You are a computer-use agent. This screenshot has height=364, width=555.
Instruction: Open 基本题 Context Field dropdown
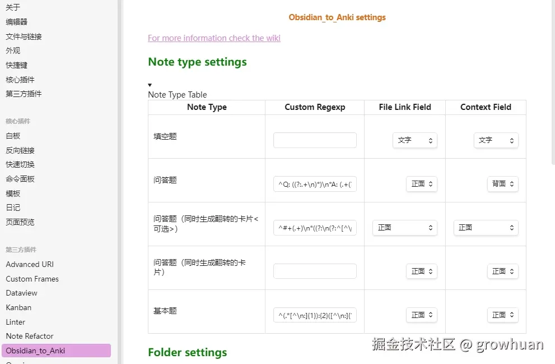click(502, 315)
